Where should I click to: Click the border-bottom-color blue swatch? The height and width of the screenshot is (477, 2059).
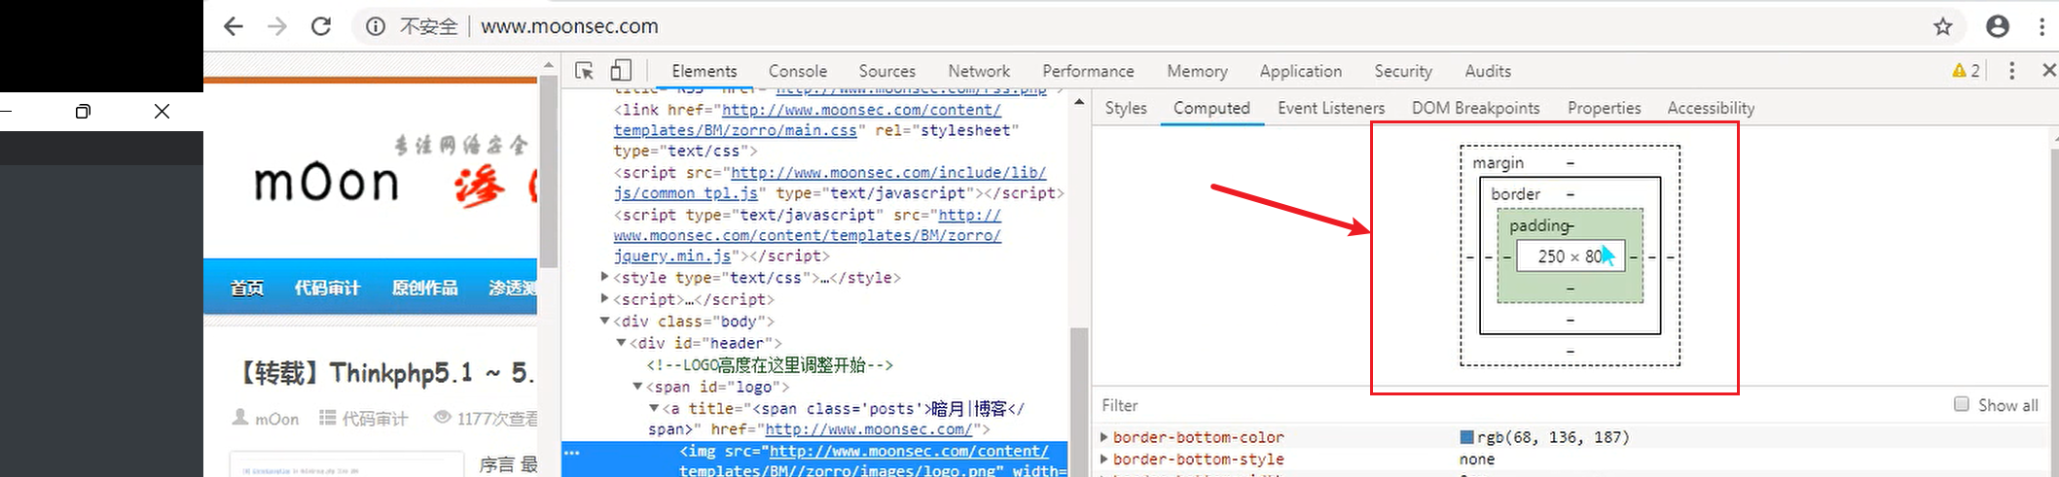pos(1466,437)
